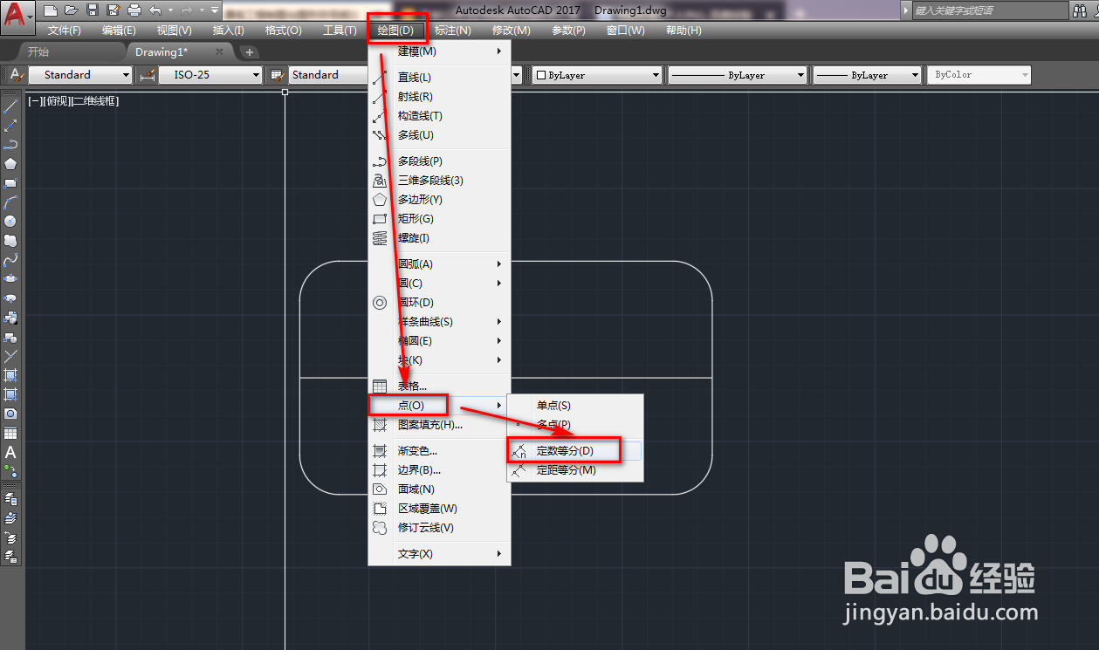This screenshot has height=650, width=1099.
Task: Click the text style icon before Standard
Action: point(16,75)
